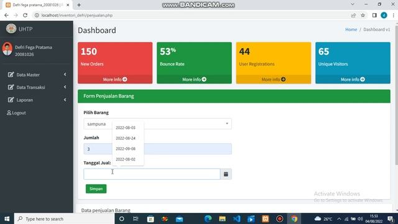Open Visual Studio Code from the taskbar
Image resolution: width=398 pixels, height=224 pixels.
[x=236, y=218]
